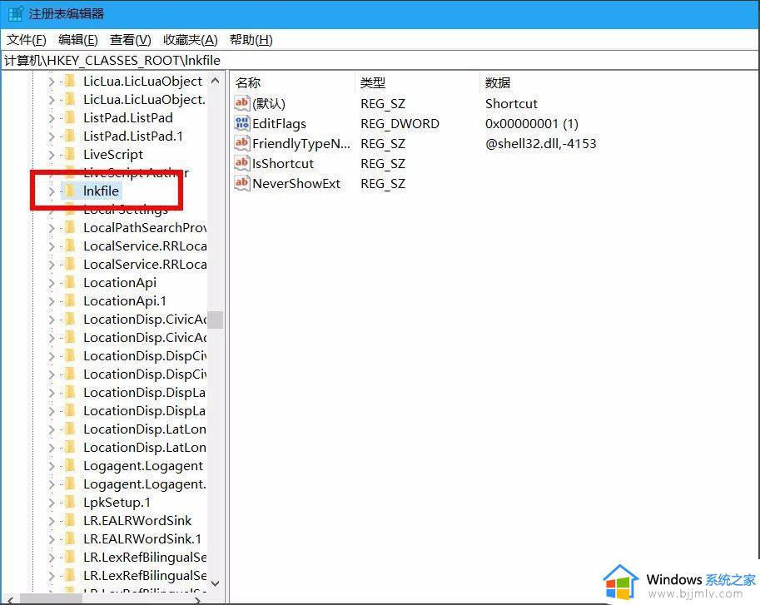This screenshot has width=760, height=605.
Task: Open the 帮助(H) menu
Action: (251, 40)
